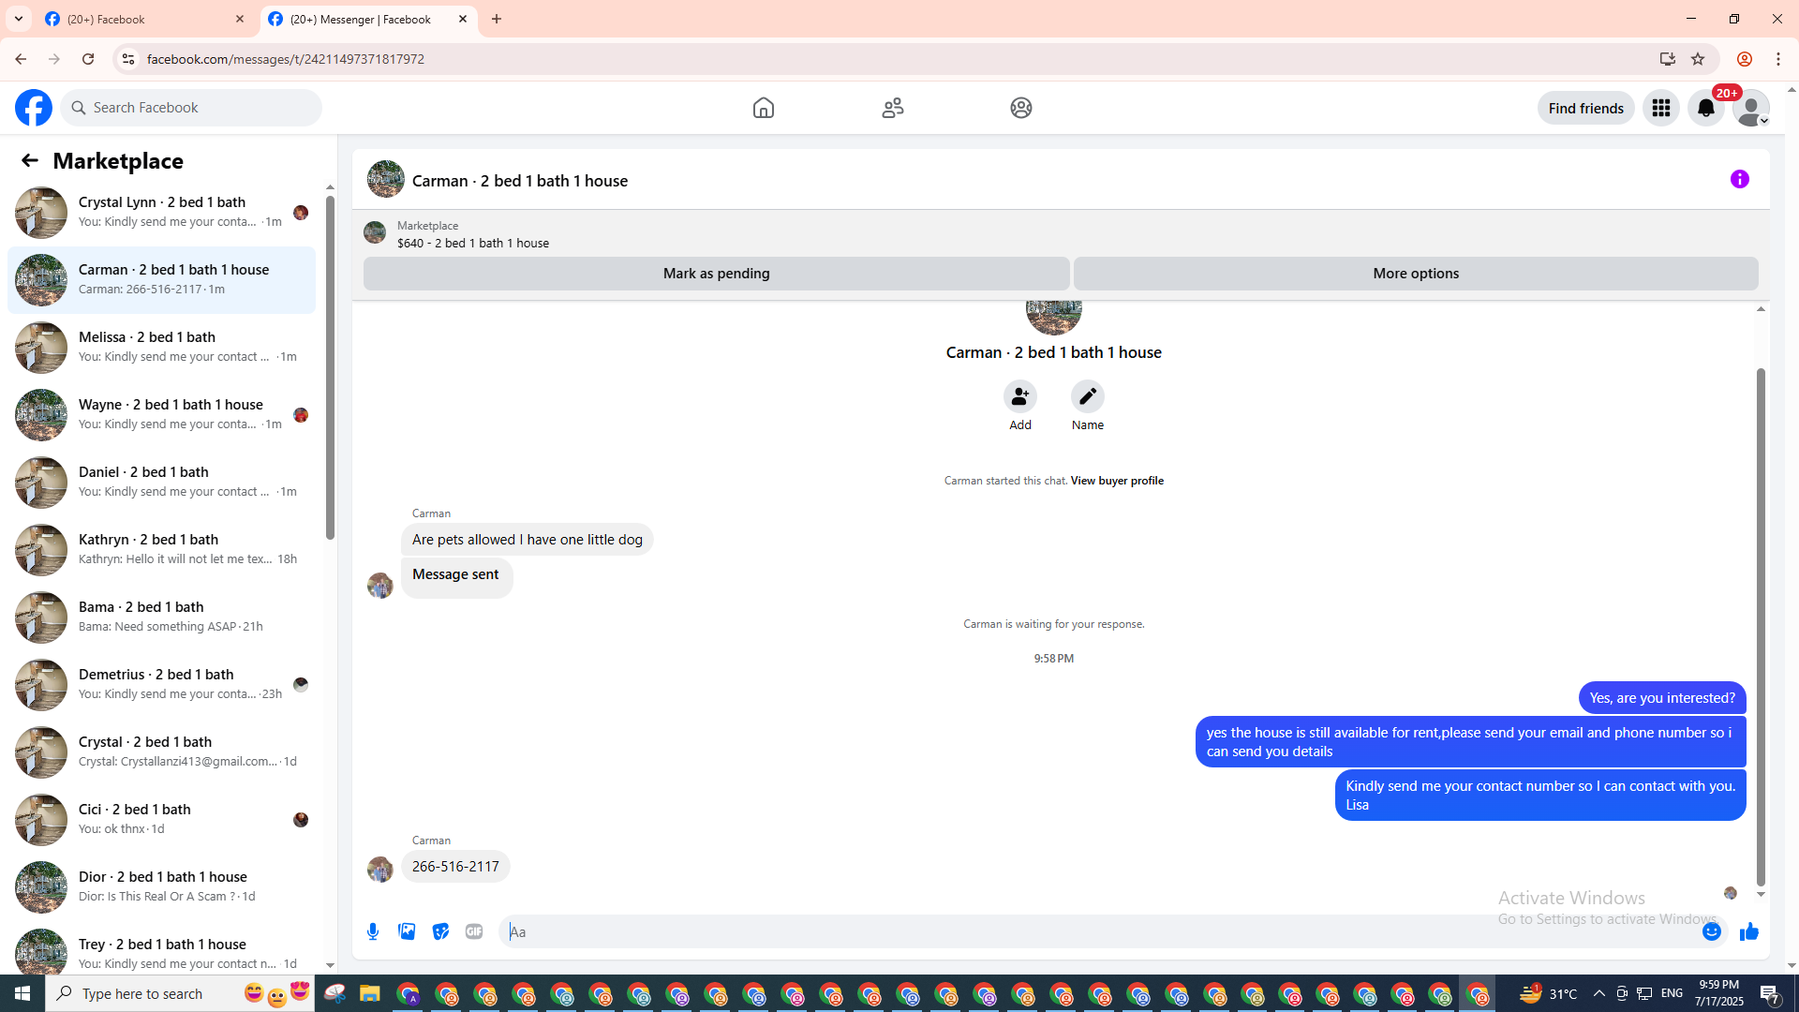
Task: Open the emoji picker
Action: pyautogui.click(x=1712, y=931)
